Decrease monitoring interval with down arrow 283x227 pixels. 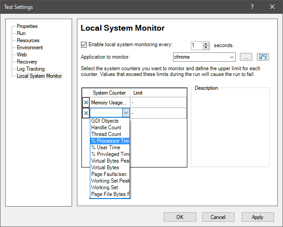click(x=206, y=48)
